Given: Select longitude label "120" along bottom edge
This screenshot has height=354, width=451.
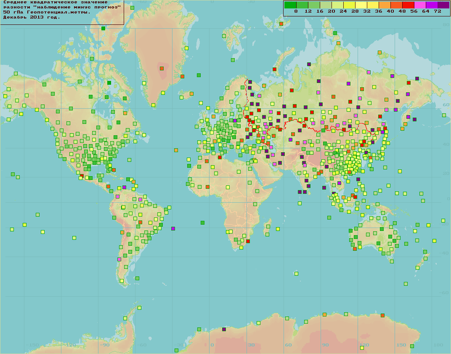Looking at the screenshot, I should point(364,345).
